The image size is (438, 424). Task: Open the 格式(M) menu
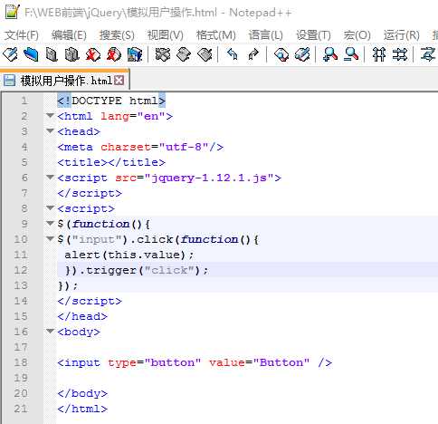[216, 35]
